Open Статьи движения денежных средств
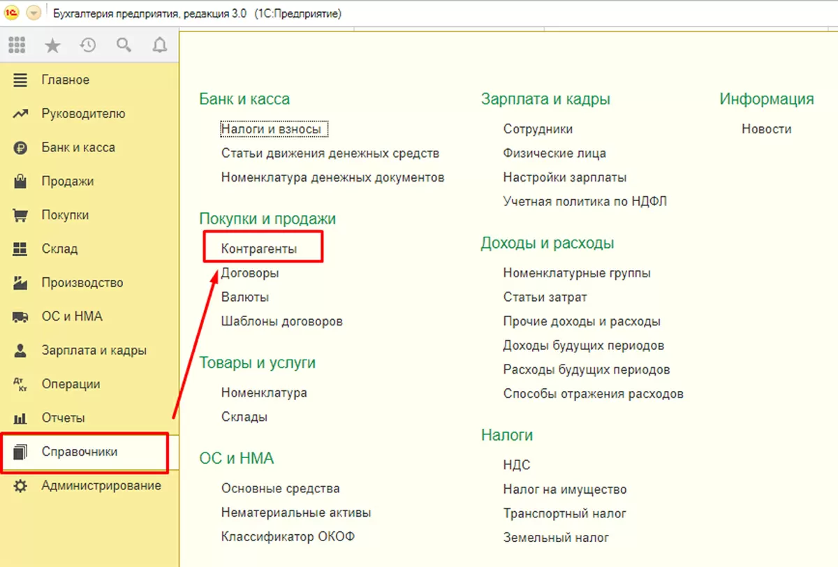The height and width of the screenshot is (567, 838). 330,153
